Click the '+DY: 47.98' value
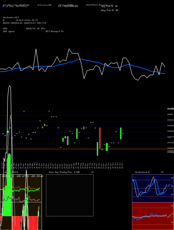Image resolution: width=174 pixels, height=230 pixels. point(22,176)
